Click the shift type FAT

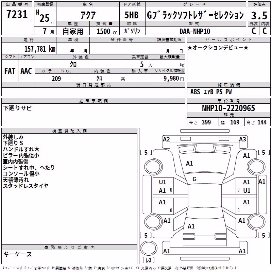[x=10, y=71]
